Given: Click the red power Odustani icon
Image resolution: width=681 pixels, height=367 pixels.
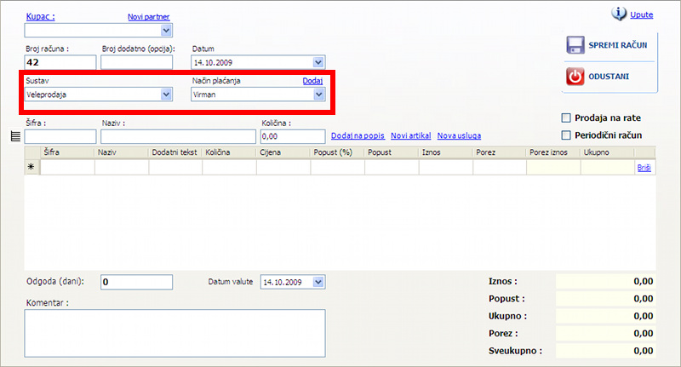Looking at the screenshot, I should [x=575, y=77].
